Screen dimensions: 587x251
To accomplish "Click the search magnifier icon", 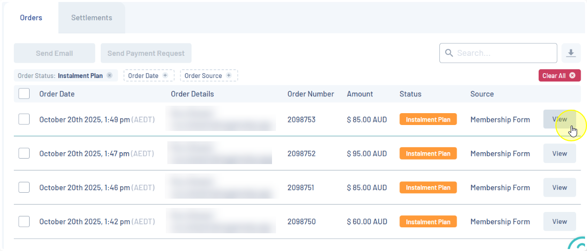I will (x=449, y=53).
